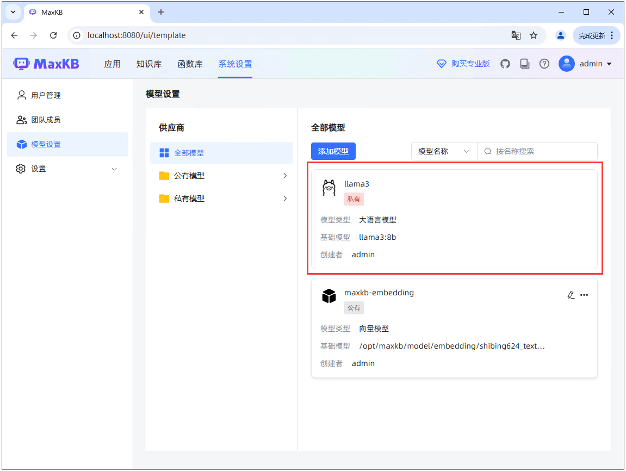Open the 购买专业版 link
Screen dimensions: 626x471
(x=463, y=64)
